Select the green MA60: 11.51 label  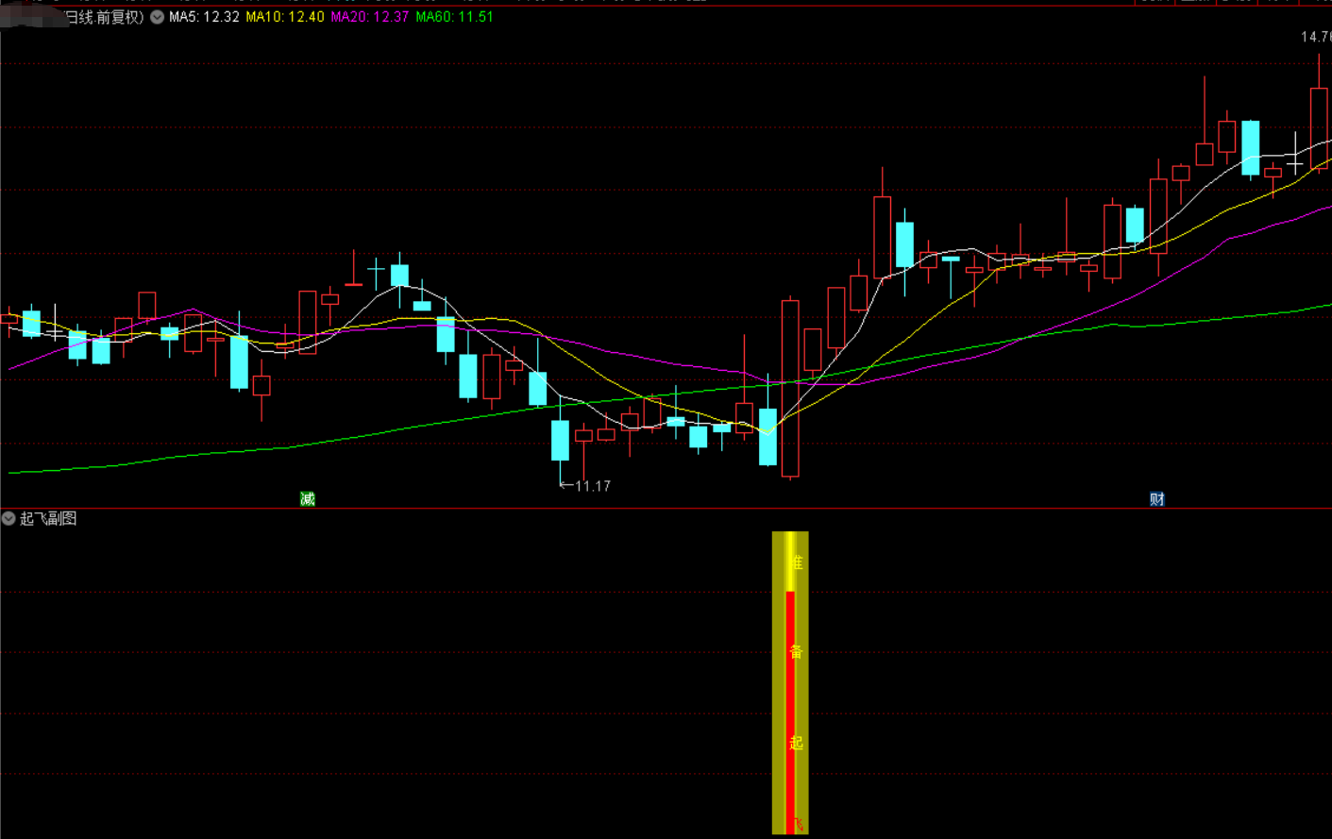click(454, 17)
